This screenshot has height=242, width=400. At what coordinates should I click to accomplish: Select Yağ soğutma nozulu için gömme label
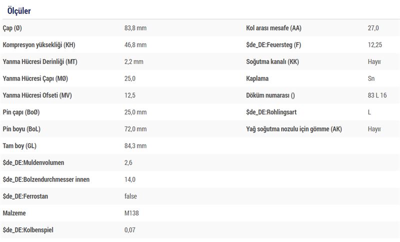coord(294,129)
